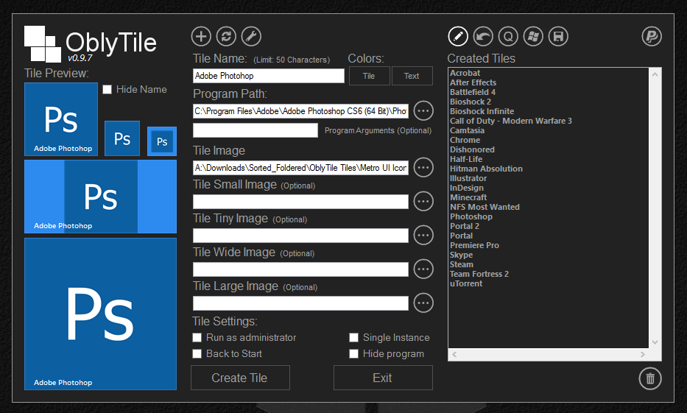Image resolution: width=687 pixels, height=413 pixels.
Task: Click the medium square tile preview
Action: (x=61, y=119)
